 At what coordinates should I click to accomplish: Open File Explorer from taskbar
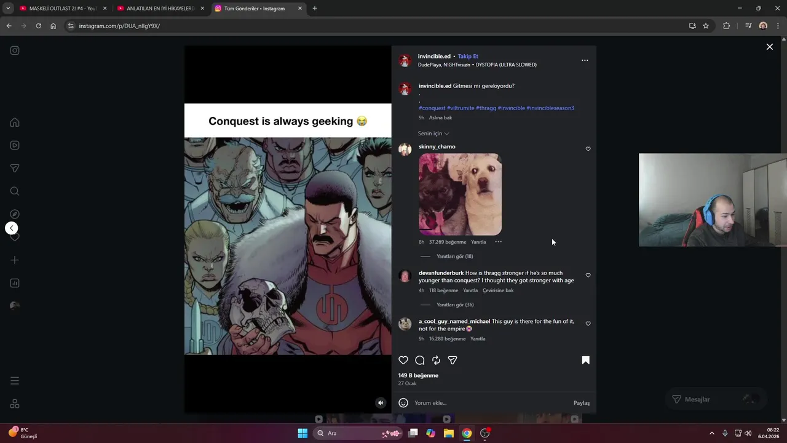(449, 433)
